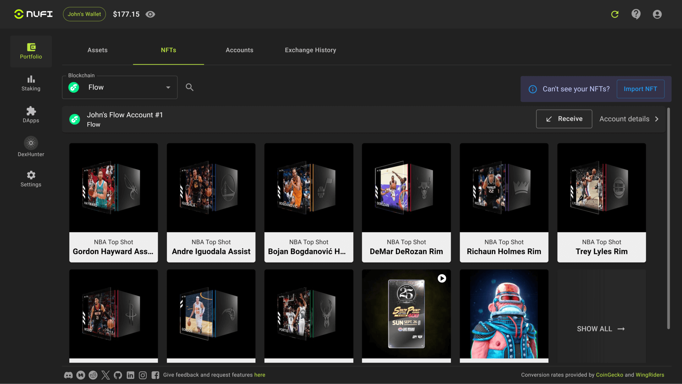682x384 pixels.
Task: Open Gordon Hayward Assist NFT thumbnail
Action: pos(114,188)
